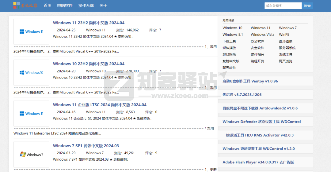Browse the 游戏娱乐 category
Viewport: 331px width, 172px height.
click(x=229, y=54)
